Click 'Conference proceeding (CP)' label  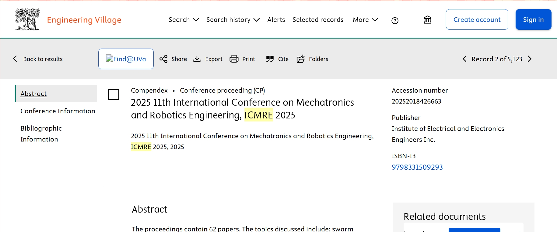[x=222, y=90]
